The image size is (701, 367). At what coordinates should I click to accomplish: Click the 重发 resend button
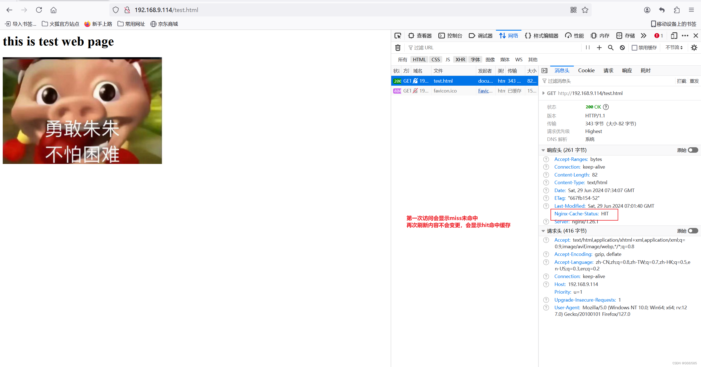click(694, 81)
